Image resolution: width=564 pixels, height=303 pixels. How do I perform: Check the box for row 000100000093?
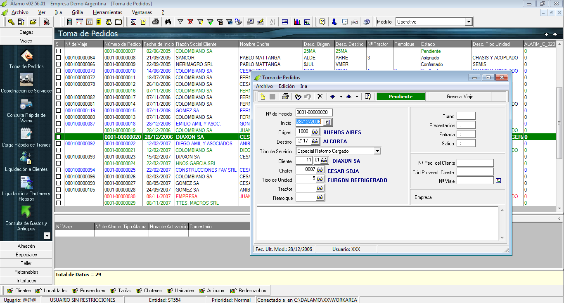coord(58,157)
